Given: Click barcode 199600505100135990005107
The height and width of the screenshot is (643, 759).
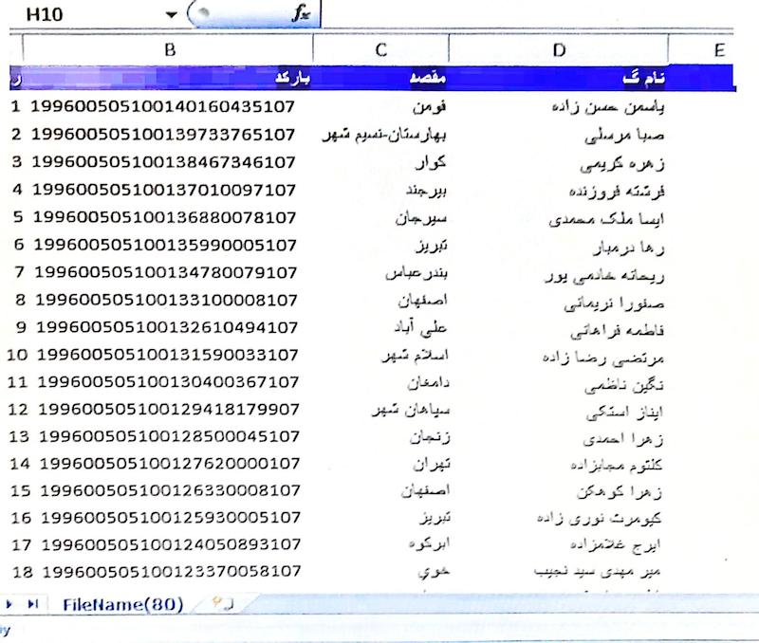Looking at the screenshot, I should [165, 245].
